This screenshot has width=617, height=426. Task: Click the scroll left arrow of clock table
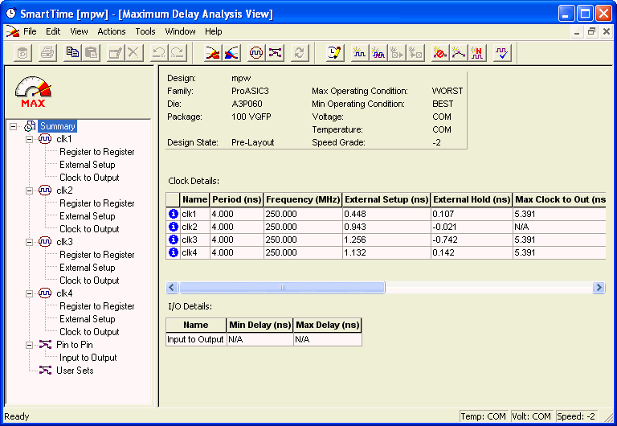pyautogui.click(x=172, y=288)
